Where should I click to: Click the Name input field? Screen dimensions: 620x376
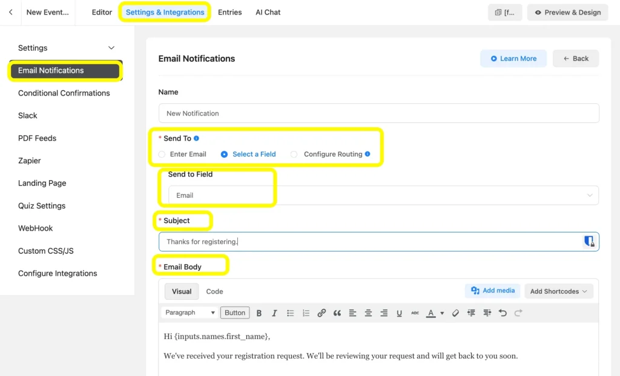(379, 114)
